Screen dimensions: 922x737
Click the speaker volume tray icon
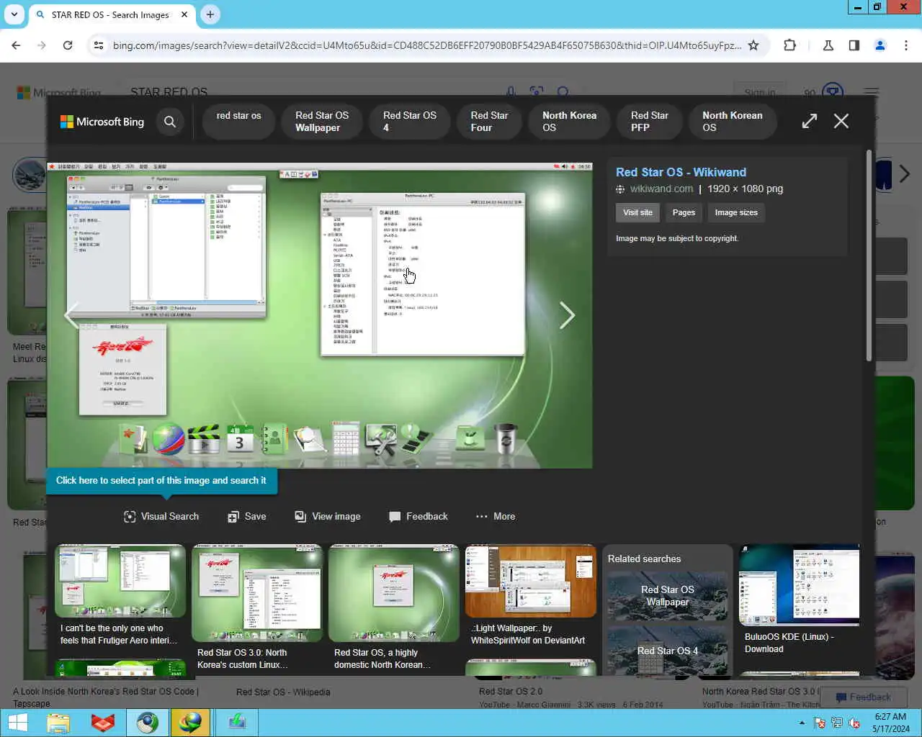[854, 723]
